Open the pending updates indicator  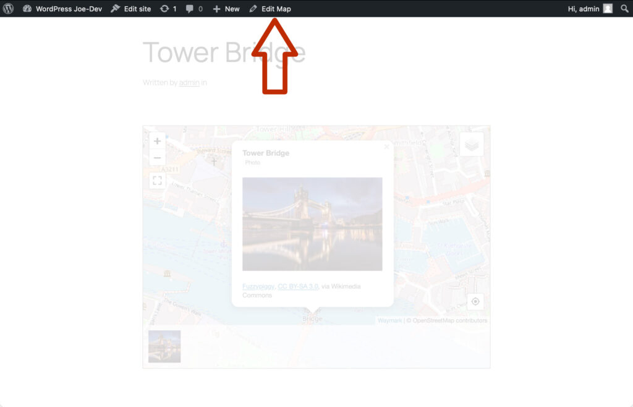(x=168, y=9)
